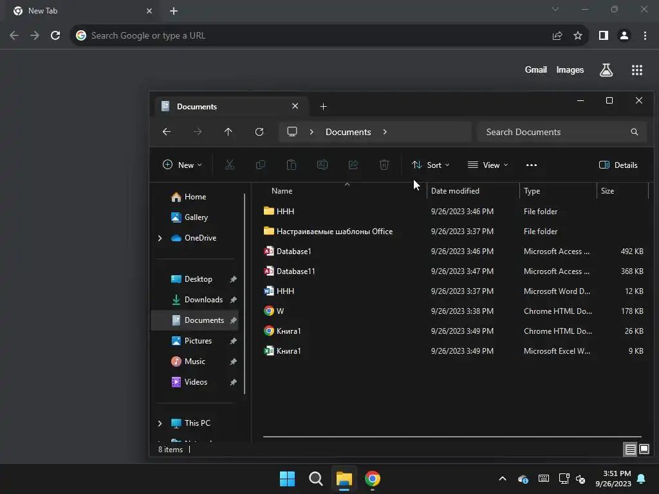Click the Delete trash icon in Explorer toolbar
The image size is (659, 494).
pos(384,165)
